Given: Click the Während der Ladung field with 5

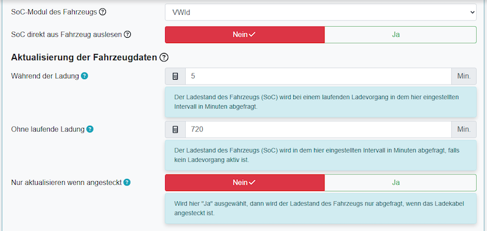Looking at the screenshot, I should pos(318,76).
